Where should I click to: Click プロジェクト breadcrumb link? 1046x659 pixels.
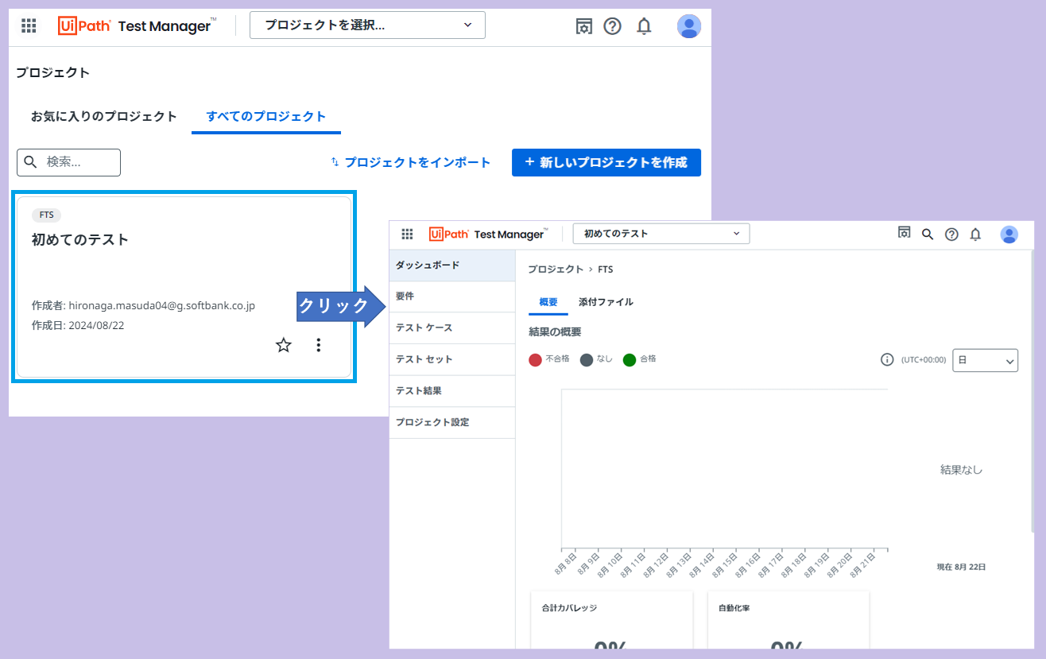(x=556, y=269)
